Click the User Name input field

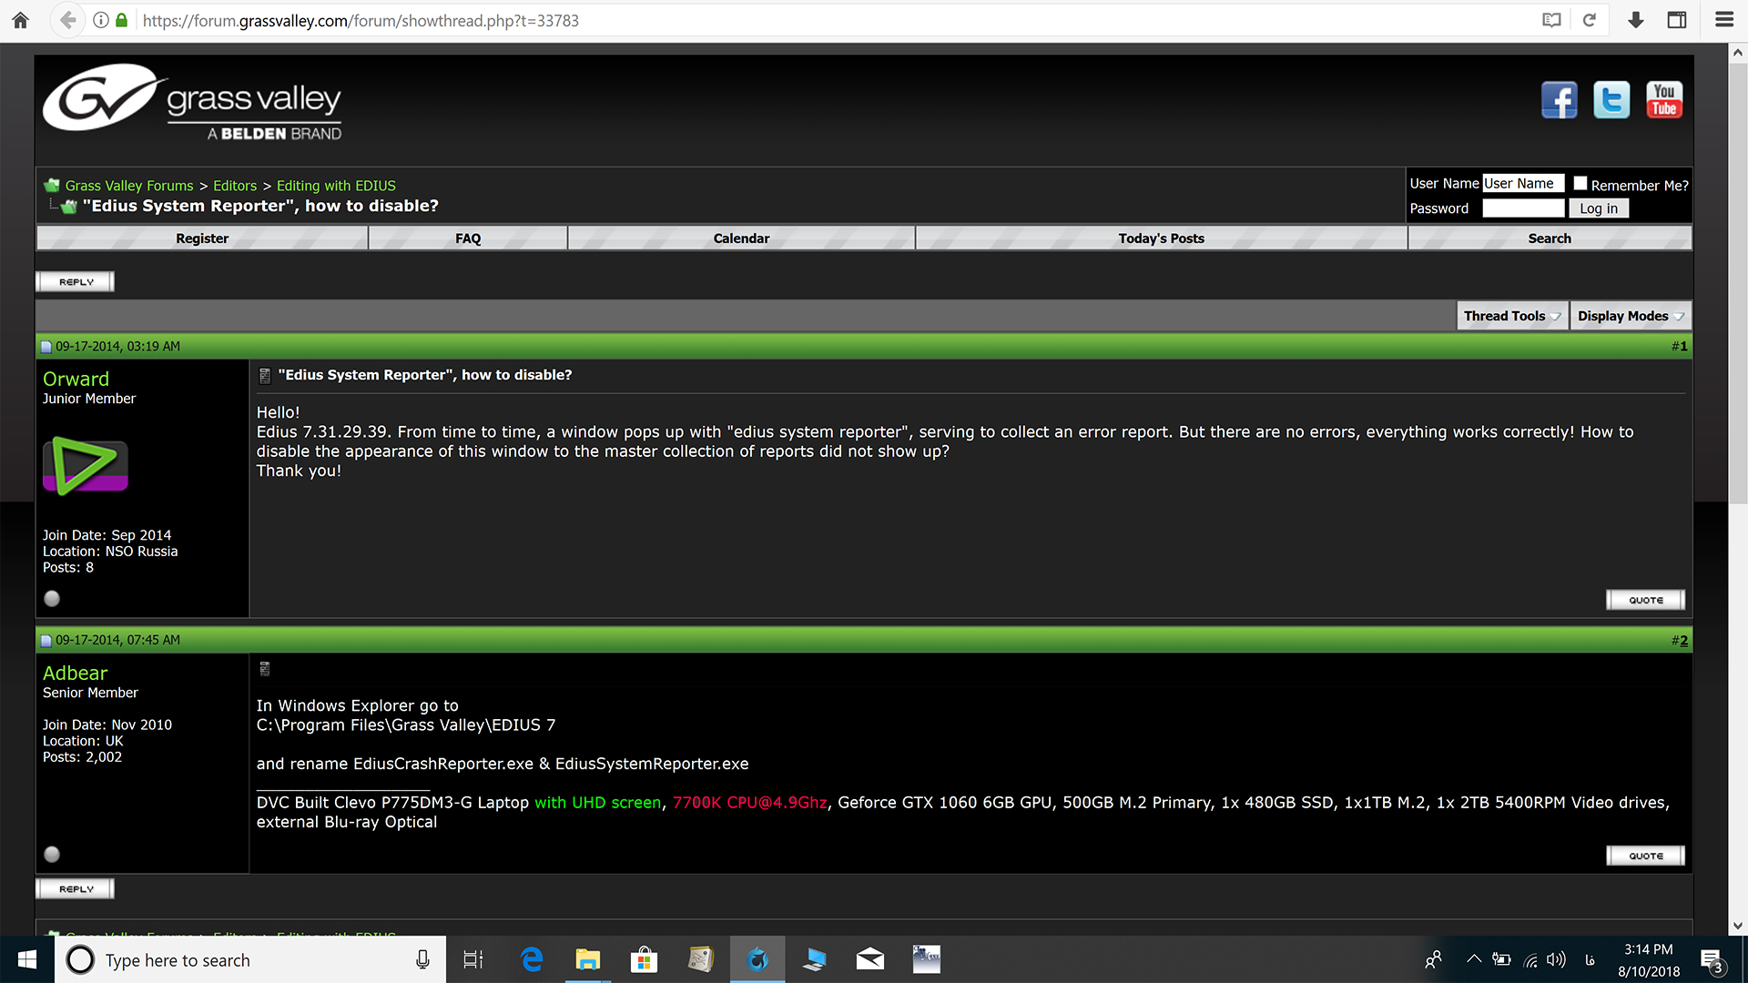[1523, 182]
